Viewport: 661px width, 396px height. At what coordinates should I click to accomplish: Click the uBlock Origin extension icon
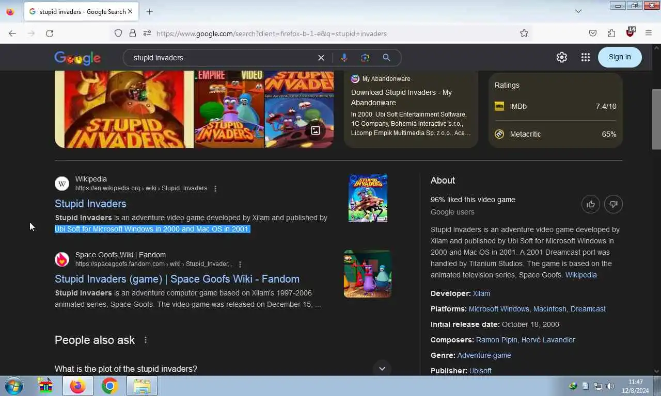click(x=630, y=32)
